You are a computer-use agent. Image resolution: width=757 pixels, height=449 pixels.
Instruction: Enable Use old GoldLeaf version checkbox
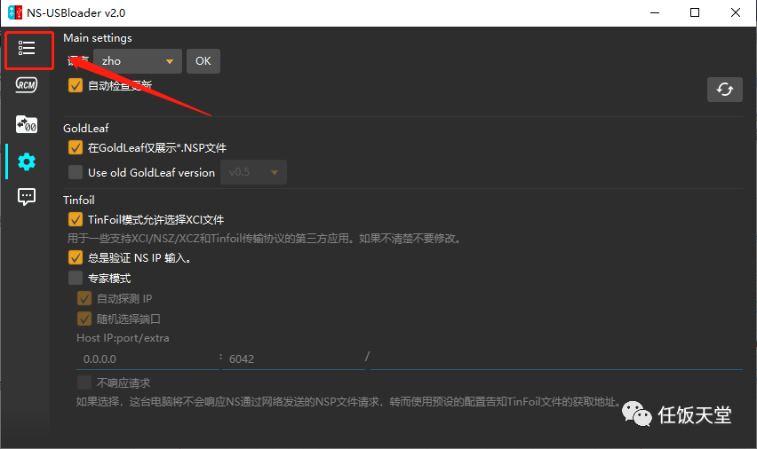(76, 172)
